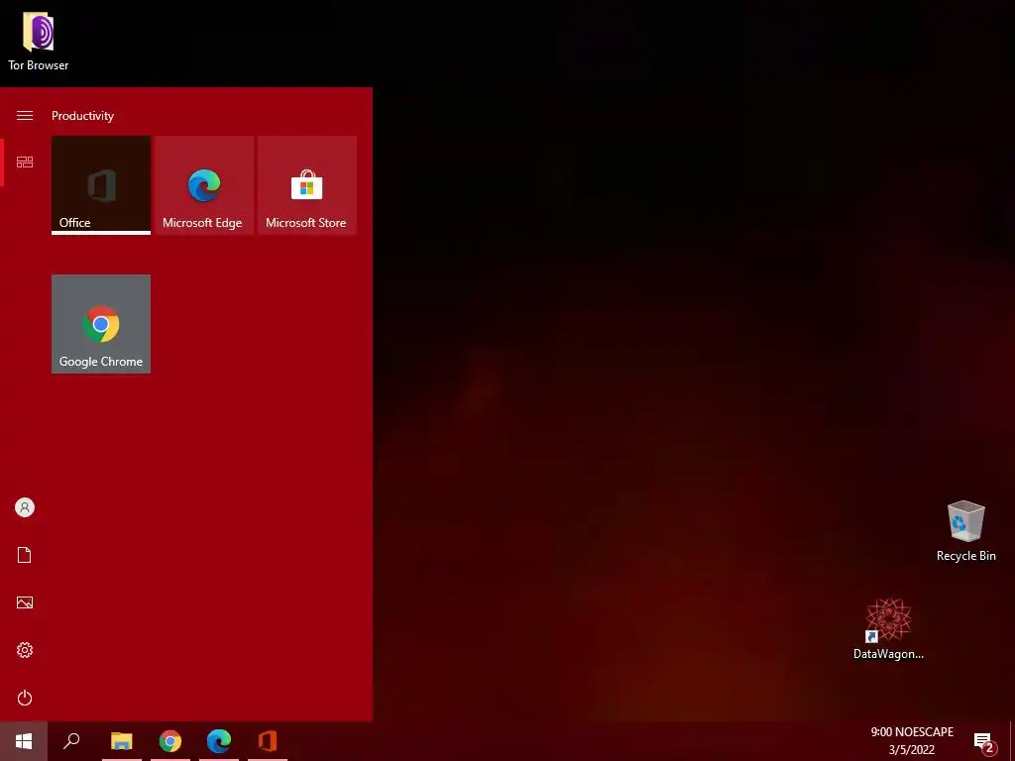Open the Microsoft Store tile
Image resolution: width=1015 pixels, height=761 pixels.
(x=307, y=185)
